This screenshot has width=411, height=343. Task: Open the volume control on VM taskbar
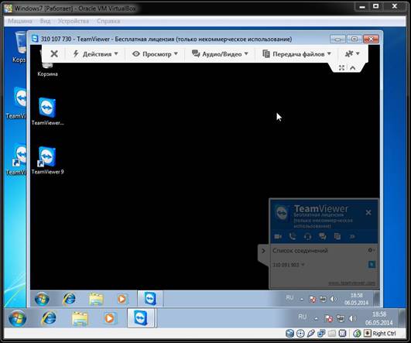(352, 319)
